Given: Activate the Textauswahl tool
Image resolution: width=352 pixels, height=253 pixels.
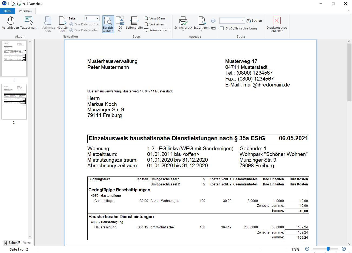Looking at the screenshot, I should pos(29,23).
